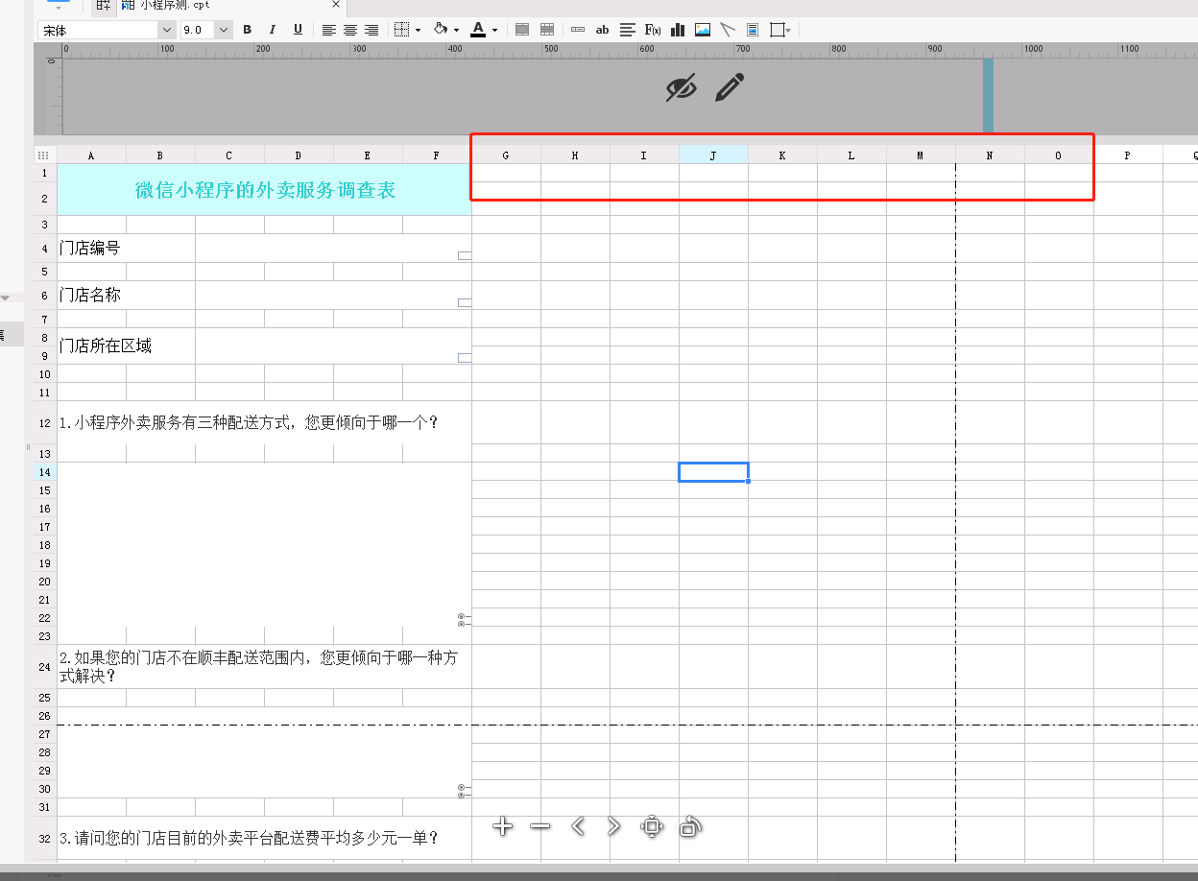The width and height of the screenshot is (1198, 881).
Task: Click the widget marker beside 门店编号 row
Action: click(465, 255)
